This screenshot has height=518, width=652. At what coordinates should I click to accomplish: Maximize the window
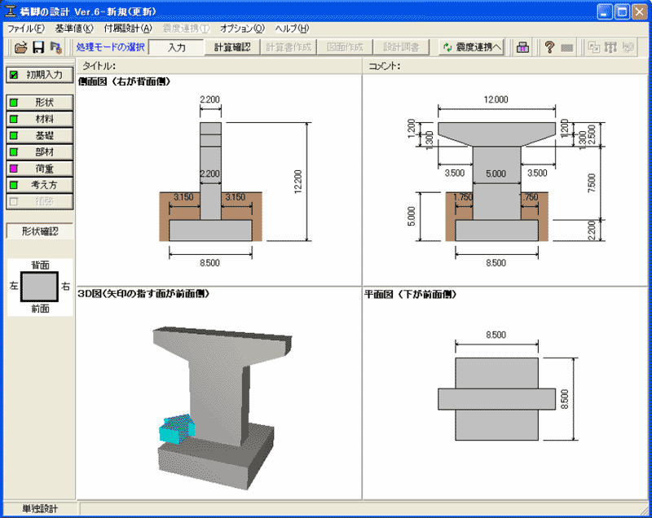click(x=622, y=11)
